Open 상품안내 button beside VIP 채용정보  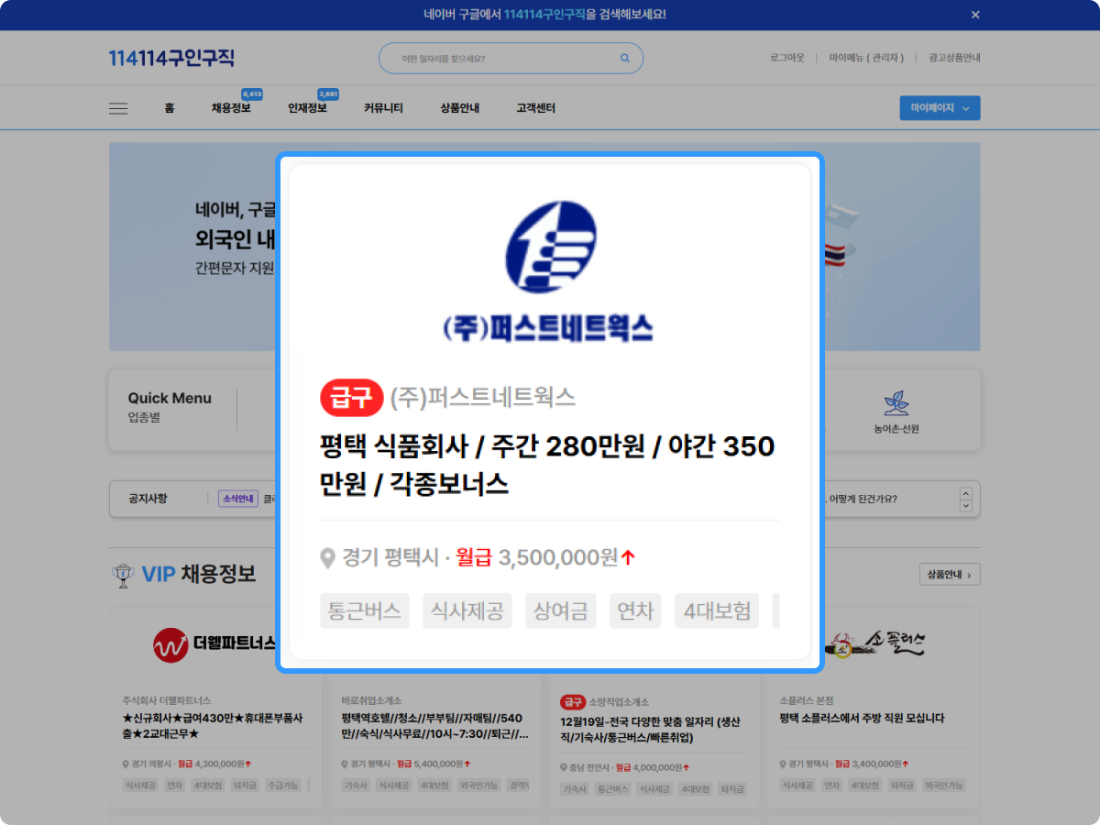[x=949, y=575]
